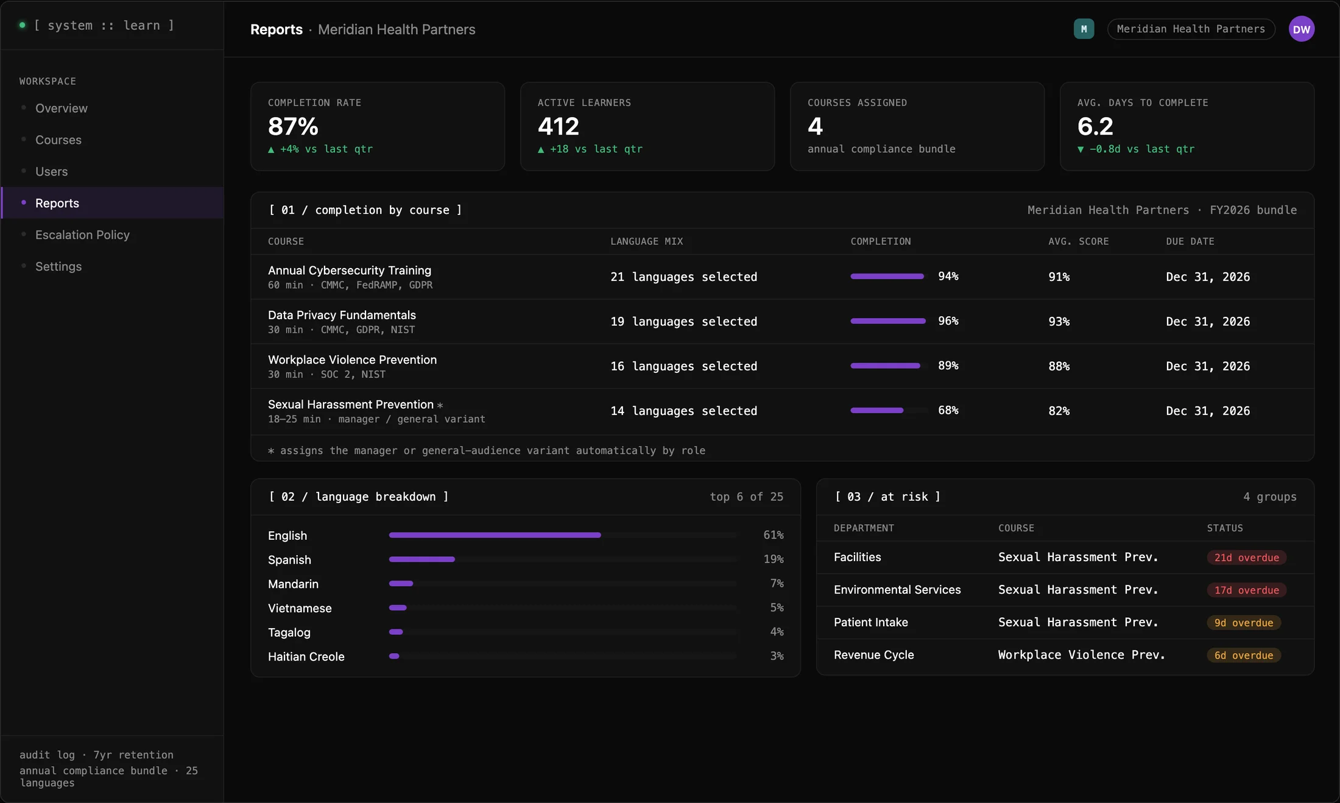Click the Haitian Creole language label
1340x803 pixels.
point(306,656)
